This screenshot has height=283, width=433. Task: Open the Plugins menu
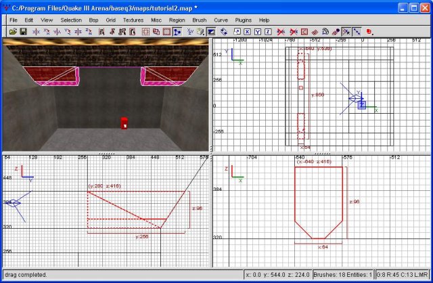click(x=243, y=20)
